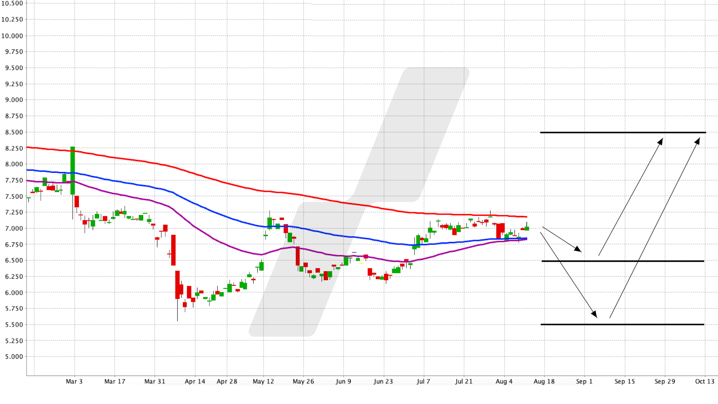Click the 7.000 price axis label
Image resolution: width=718 pixels, height=404 pixels.
14,228
